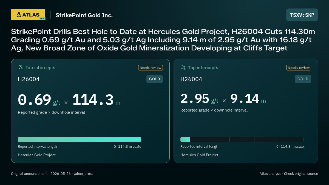Click the Hercules Gold Project label in the 2.95 g/t card
Viewport: 329px width, 185px height.
[199, 155]
